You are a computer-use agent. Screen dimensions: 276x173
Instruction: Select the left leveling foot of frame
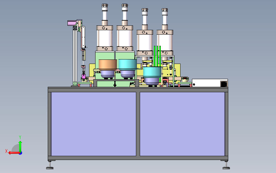pyautogui.click(x=50, y=165)
